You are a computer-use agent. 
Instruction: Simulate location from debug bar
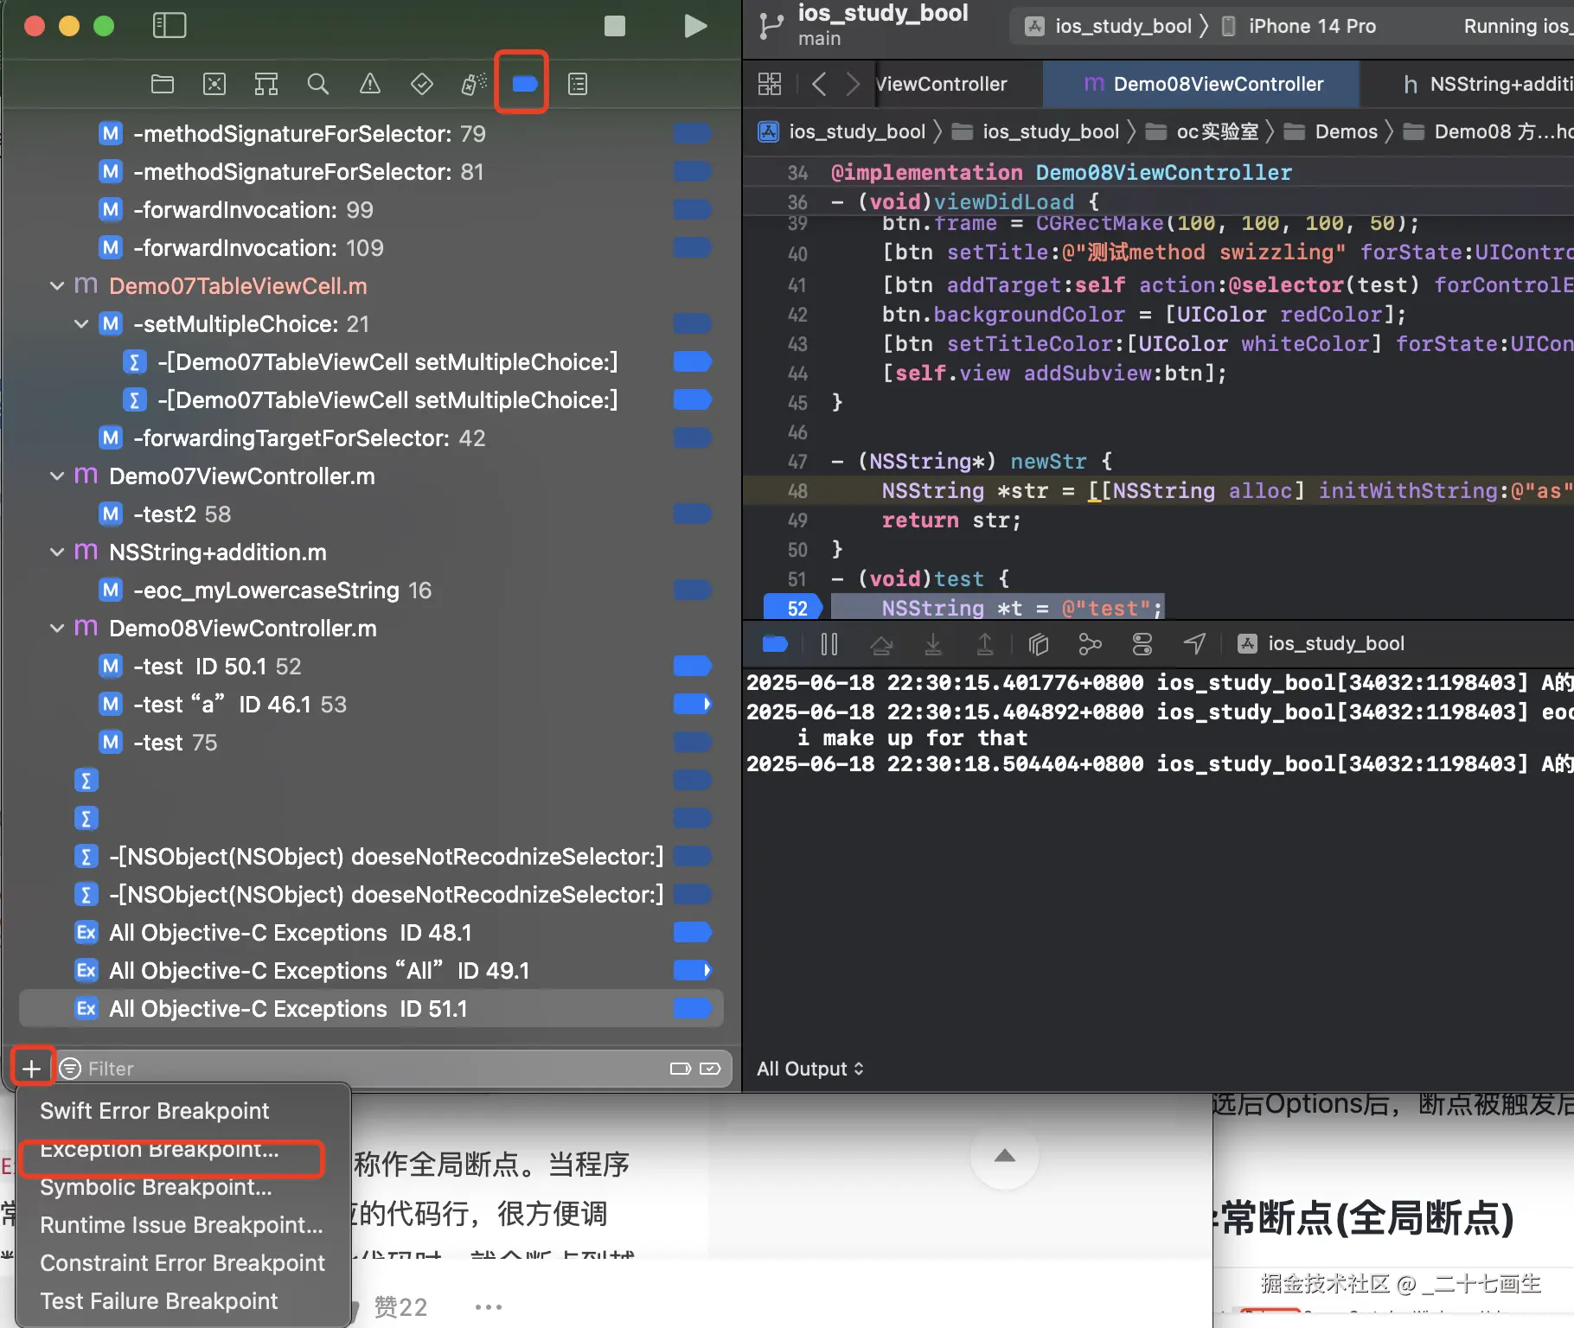1194,643
